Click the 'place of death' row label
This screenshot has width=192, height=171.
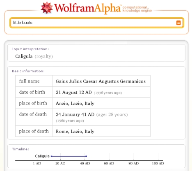[34, 131]
